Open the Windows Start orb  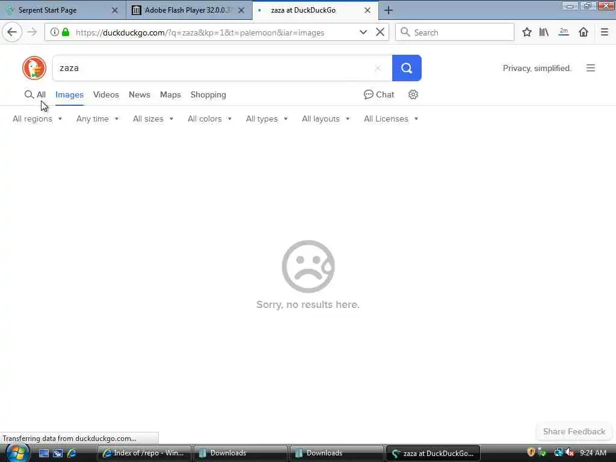click(x=17, y=453)
